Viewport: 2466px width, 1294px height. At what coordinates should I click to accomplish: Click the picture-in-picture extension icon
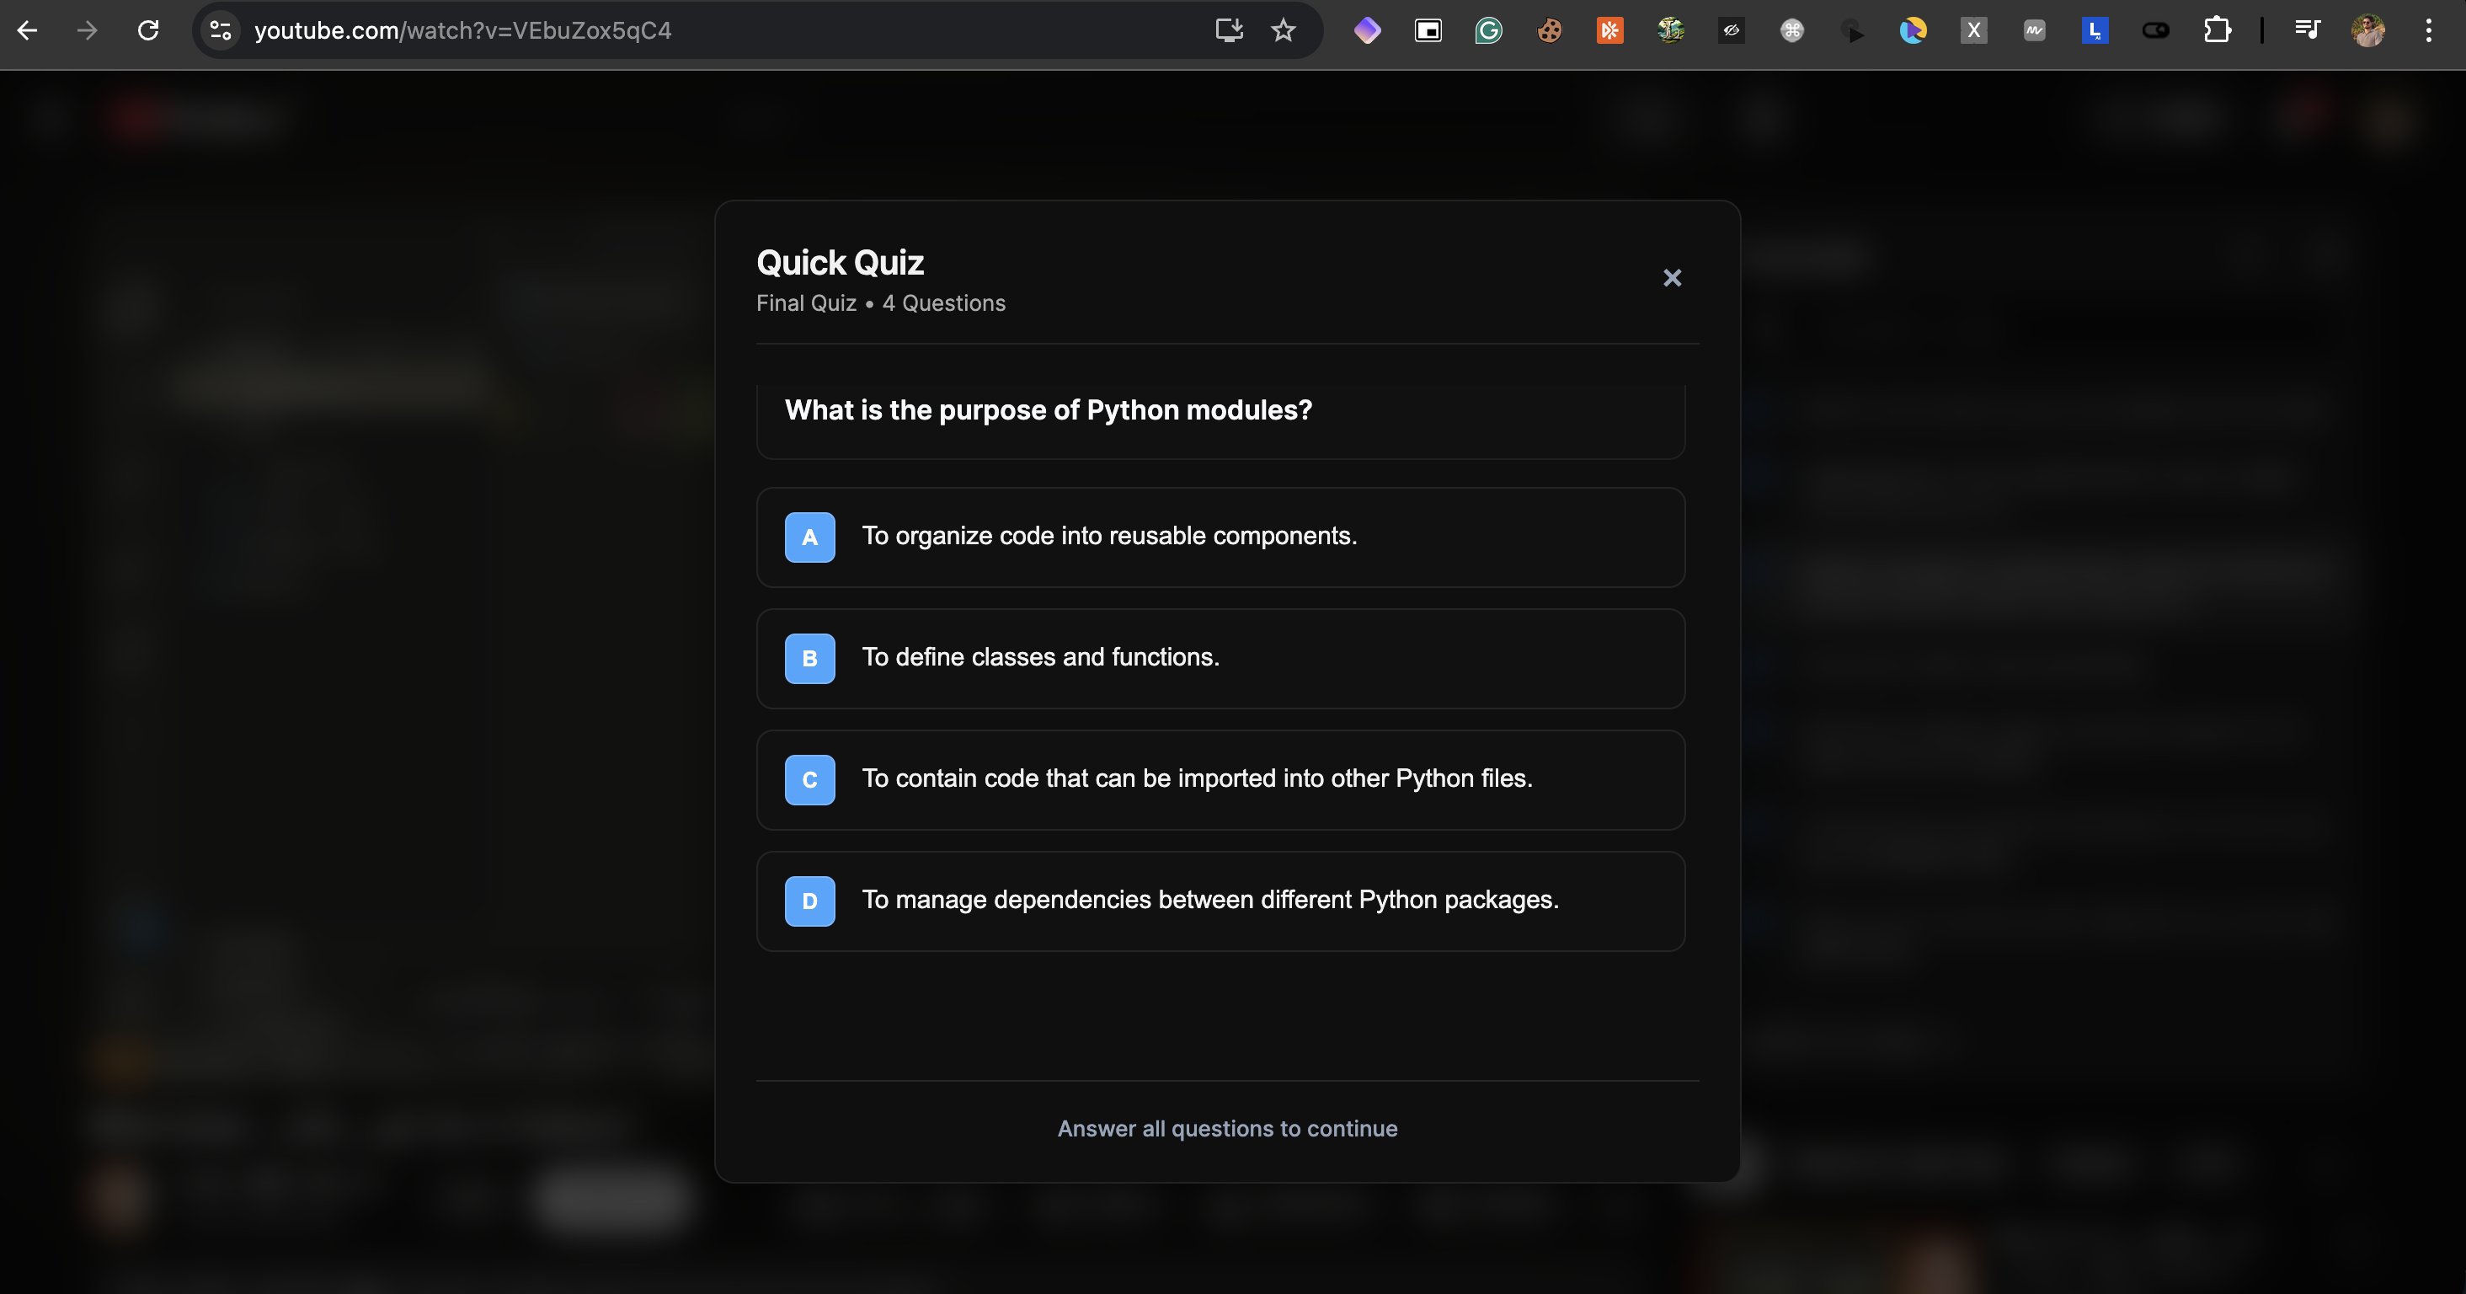pyautogui.click(x=1428, y=30)
